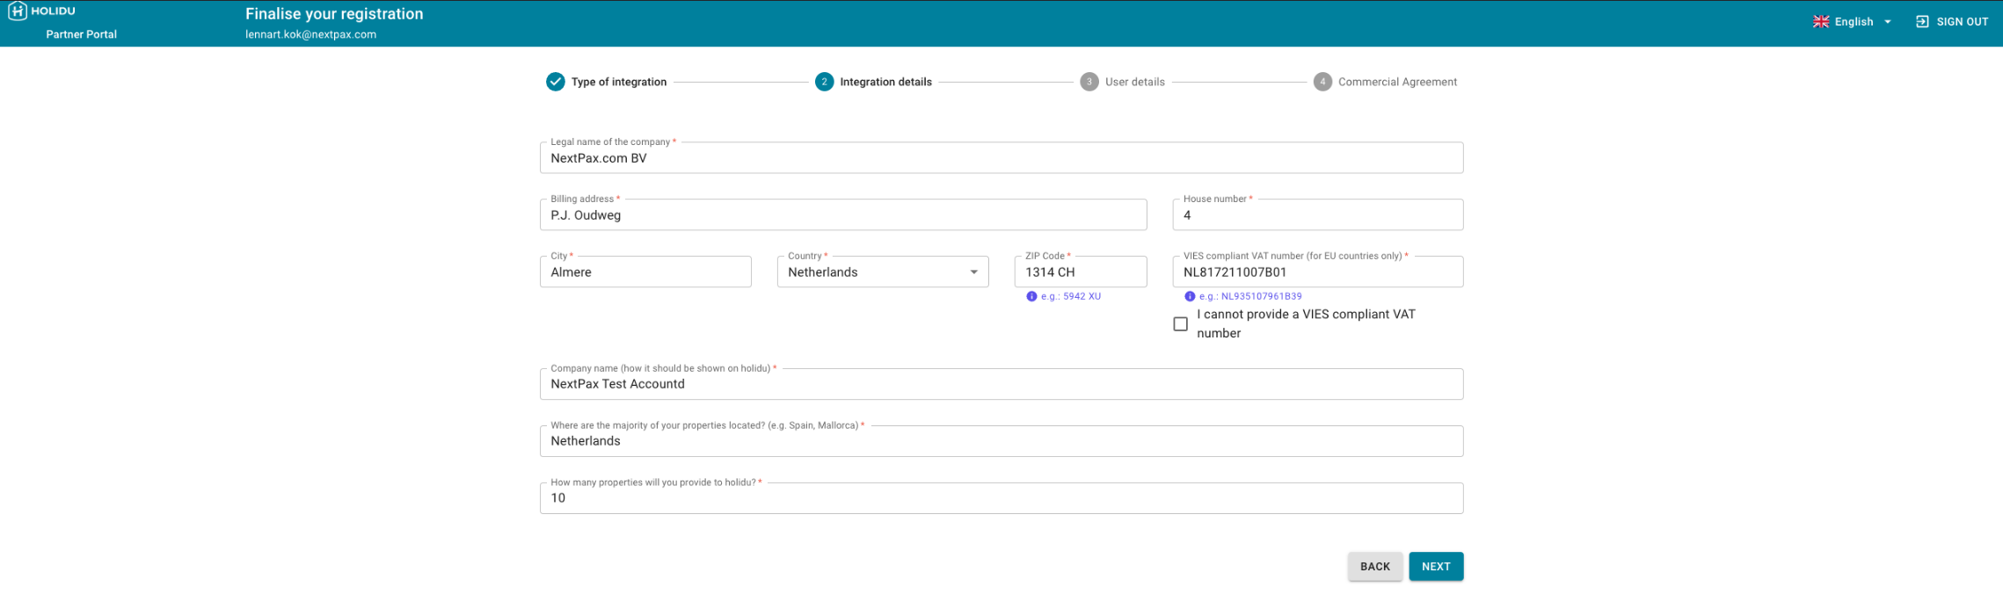Image resolution: width=2003 pixels, height=609 pixels.
Task: Click the 'I cannot provide a VIES compliant VAT number' label
Action: click(1306, 323)
